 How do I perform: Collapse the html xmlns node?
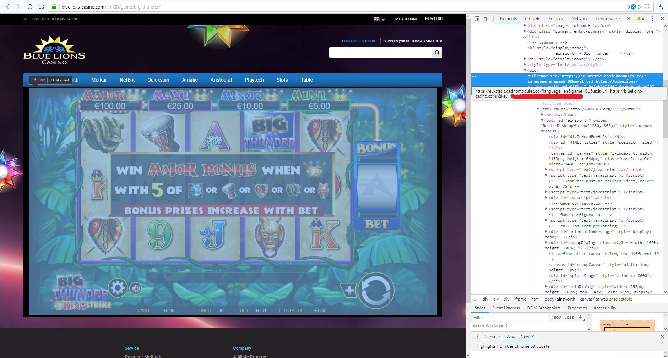tap(538, 109)
